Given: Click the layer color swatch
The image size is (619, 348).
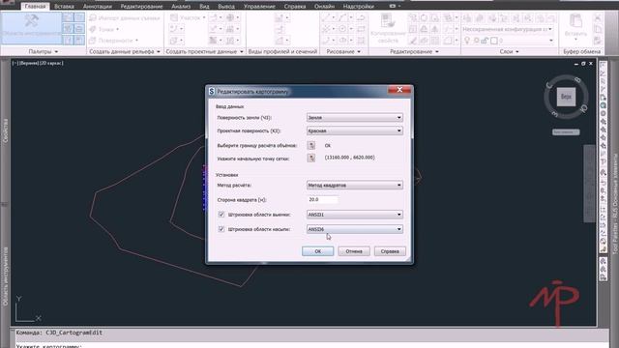Looking at the screenshot, I should pyautogui.click(x=493, y=41).
